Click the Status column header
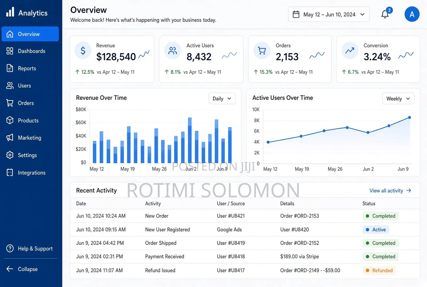 click(x=369, y=204)
